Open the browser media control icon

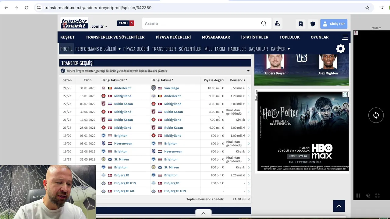(381, 8)
